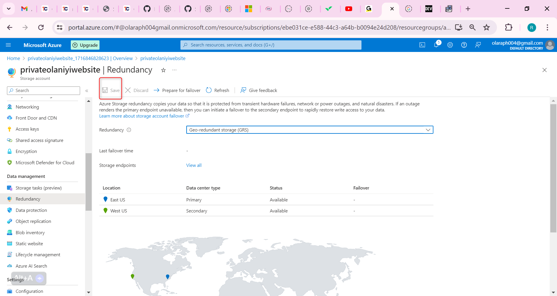This screenshot has height=296, width=557.
Task: Select Data protection in sidebar
Action: point(31,210)
